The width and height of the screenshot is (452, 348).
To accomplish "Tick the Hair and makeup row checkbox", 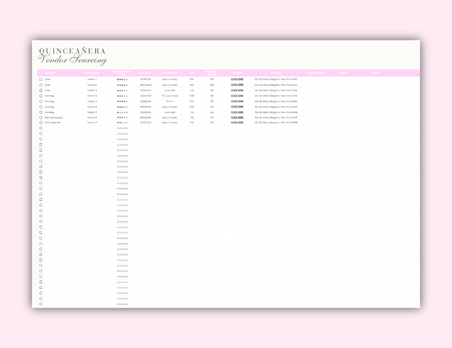I will coord(41,117).
